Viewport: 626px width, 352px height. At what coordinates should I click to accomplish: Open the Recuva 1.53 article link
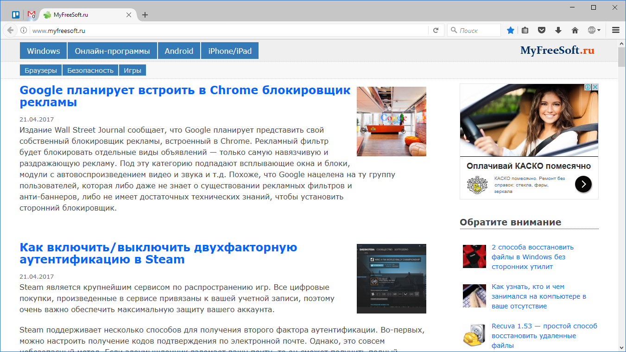pyautogui.click(x=544, y=336)
